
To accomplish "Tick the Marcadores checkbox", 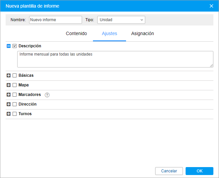I will (15, 95).
